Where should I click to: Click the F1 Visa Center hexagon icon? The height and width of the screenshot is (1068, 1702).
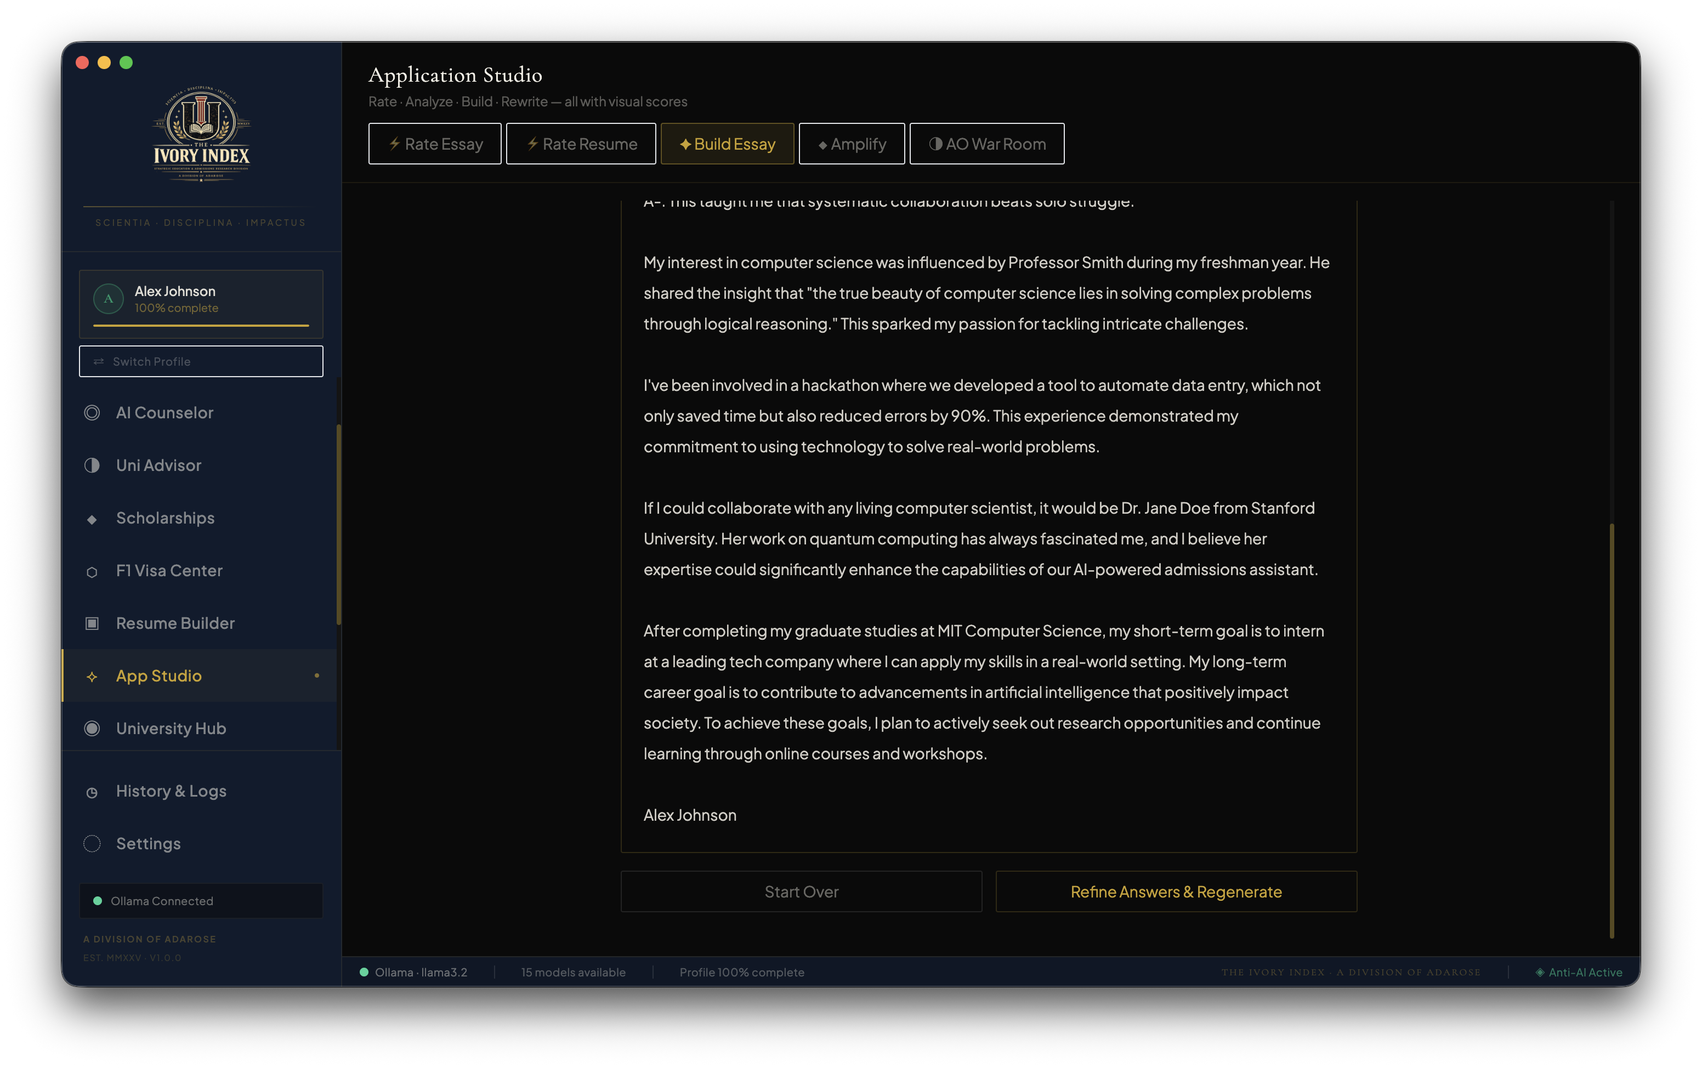point(92,571)
